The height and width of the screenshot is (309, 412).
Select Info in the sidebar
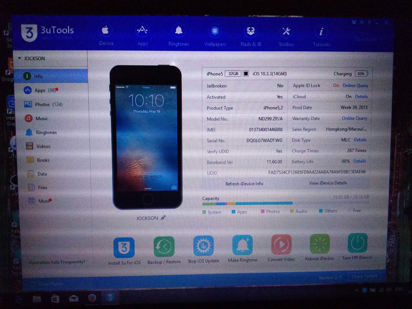tap(51, 76)
